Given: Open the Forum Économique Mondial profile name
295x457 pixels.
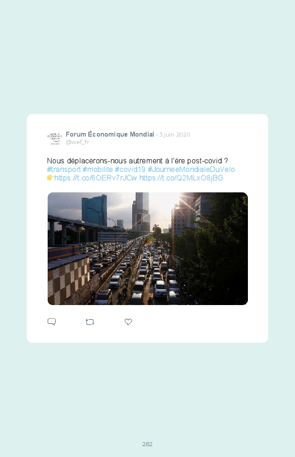Looking at the screenshot, I should pyautogui.click(x=110, y=134).
